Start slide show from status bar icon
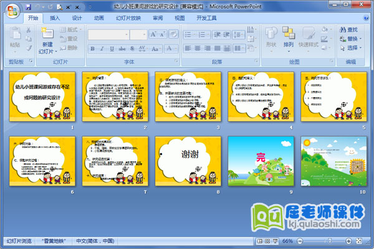The height and width of the screenshot is (249, 374). click(x=275, y=241)
